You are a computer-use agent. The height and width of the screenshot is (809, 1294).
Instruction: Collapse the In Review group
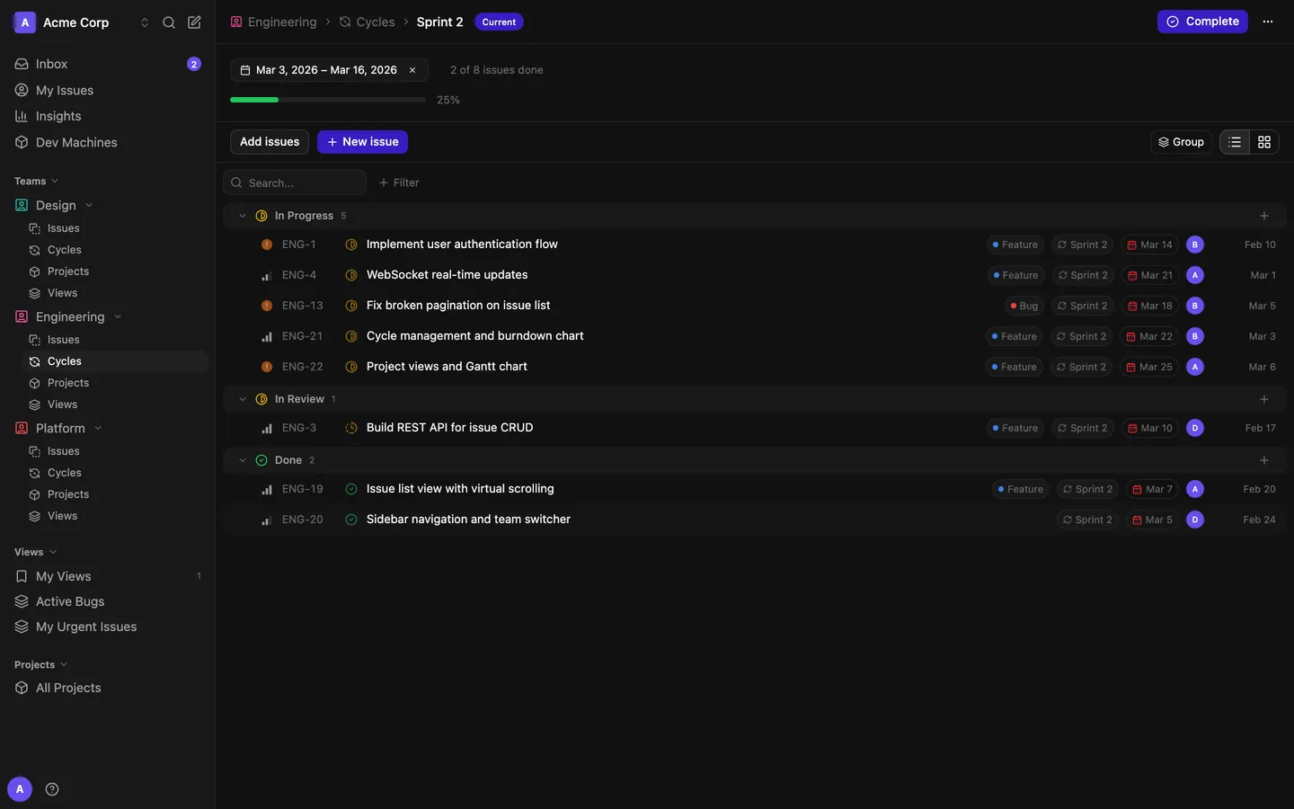click(x=243, y=399)
